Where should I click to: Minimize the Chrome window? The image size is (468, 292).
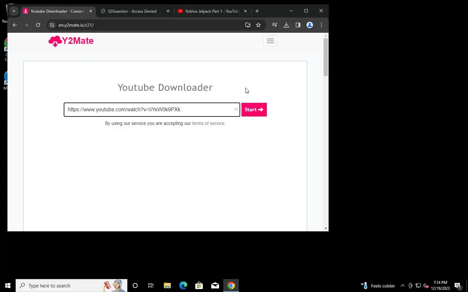pyautogui.click(x=291, y=11)
